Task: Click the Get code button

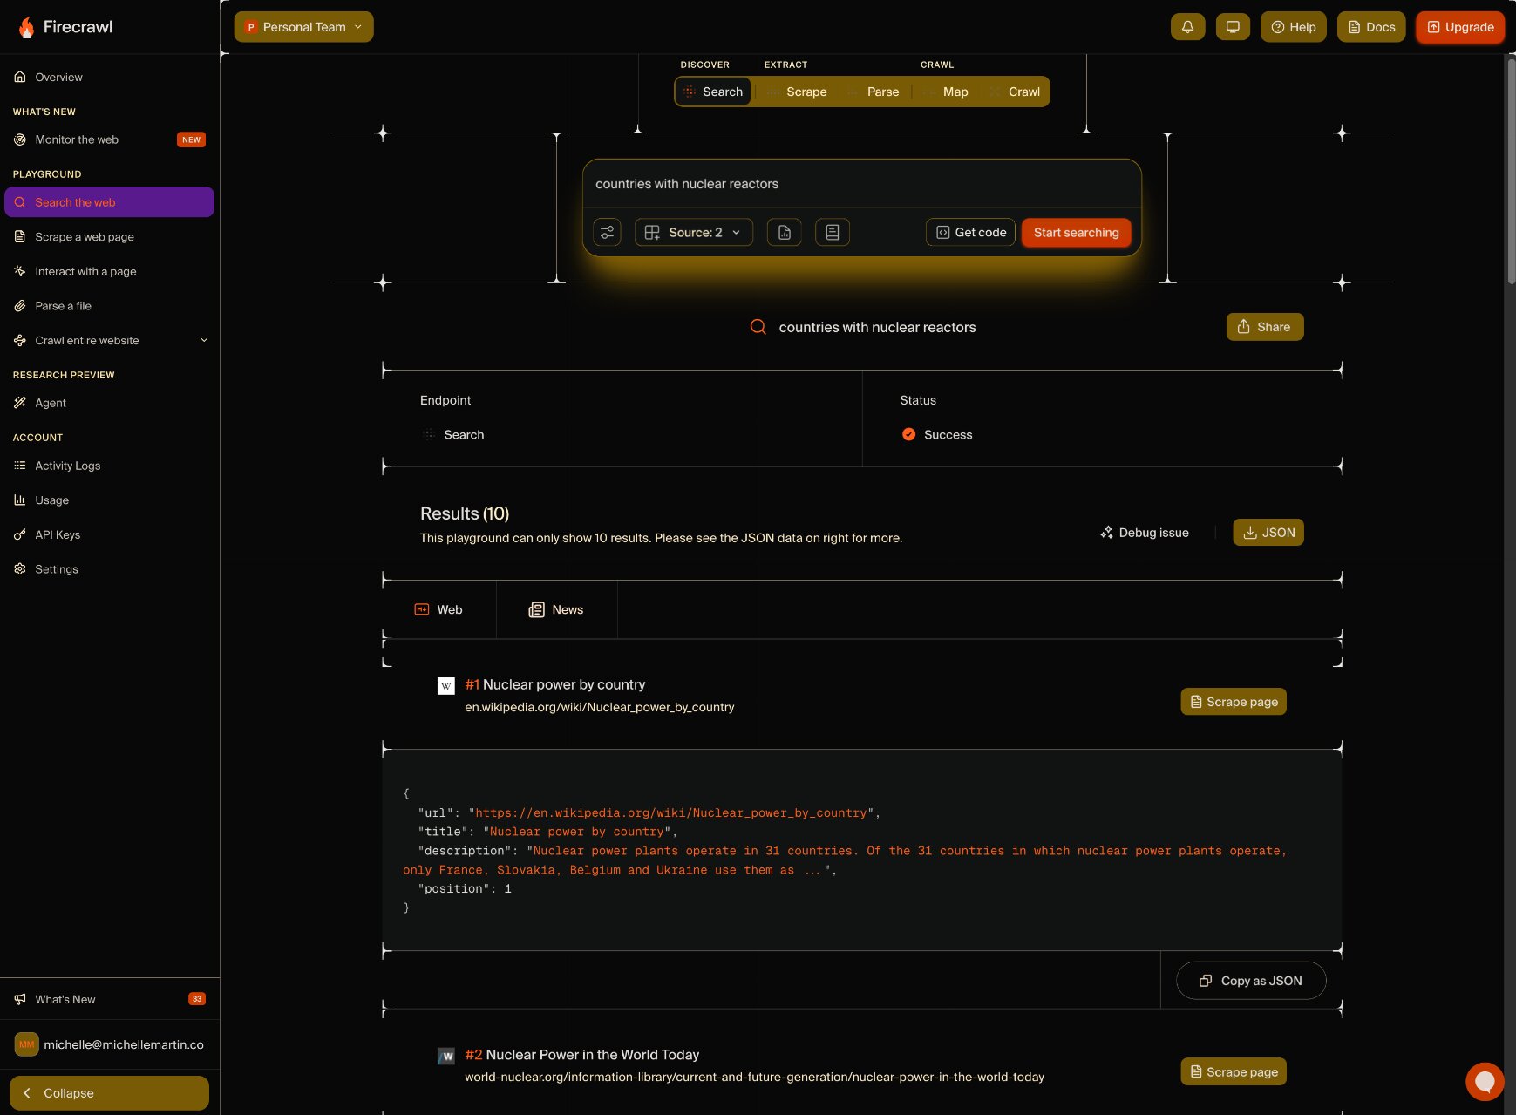Action: (970, 233)
